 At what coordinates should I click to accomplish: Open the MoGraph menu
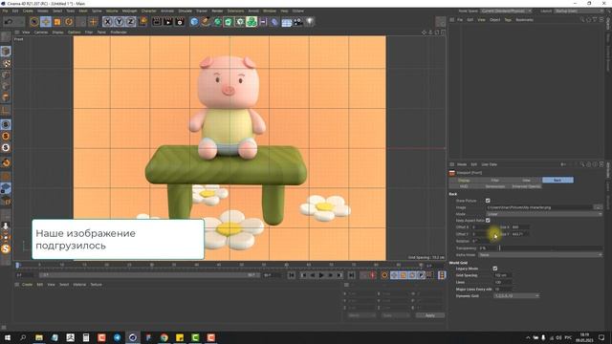click(129, 11)
